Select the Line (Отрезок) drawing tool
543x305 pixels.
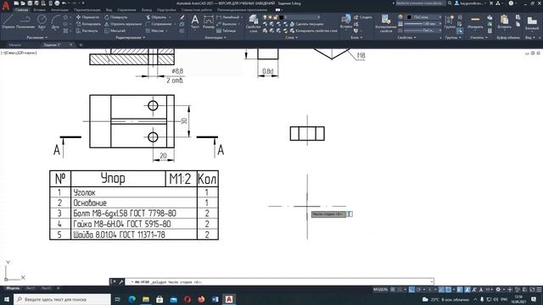[8, 22]
